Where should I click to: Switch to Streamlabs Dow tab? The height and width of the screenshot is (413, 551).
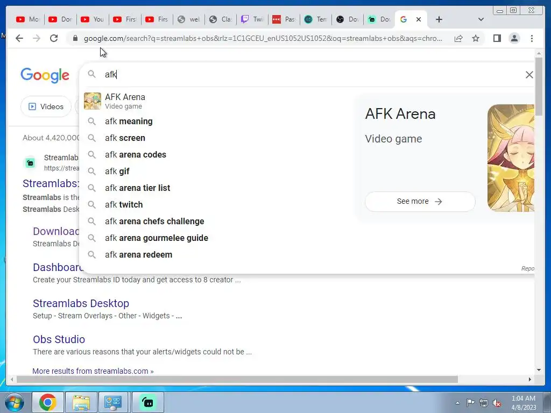379,19
